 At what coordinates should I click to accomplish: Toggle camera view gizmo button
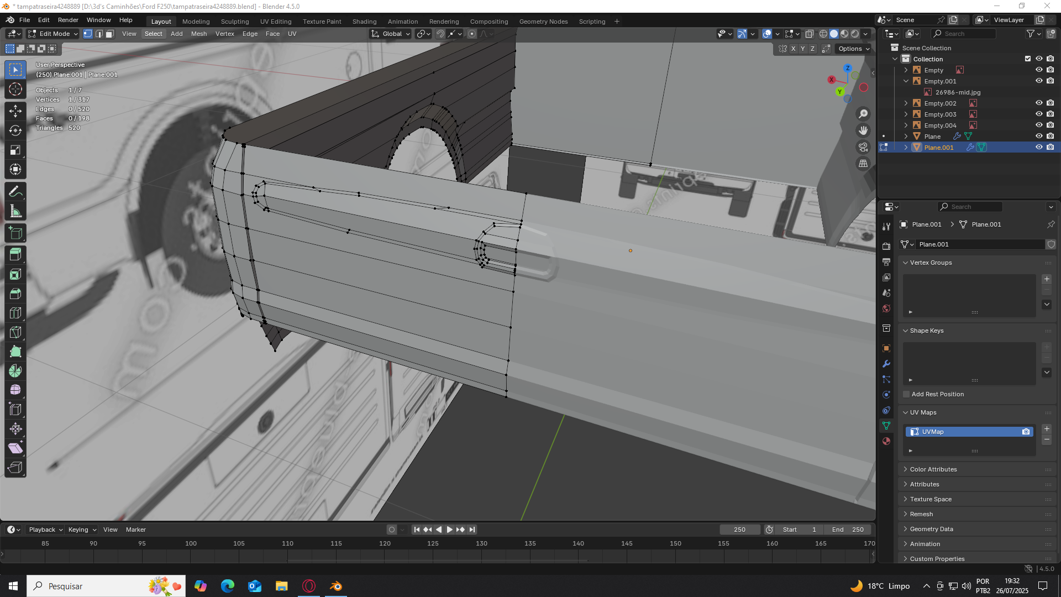(x=863, y=147)
